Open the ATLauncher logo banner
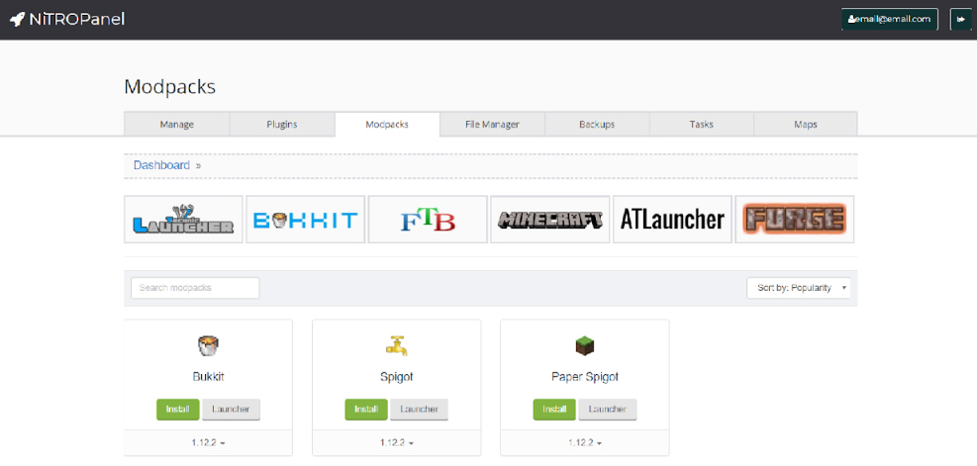The width and height of the screenshot is (977, 466). 672,220
